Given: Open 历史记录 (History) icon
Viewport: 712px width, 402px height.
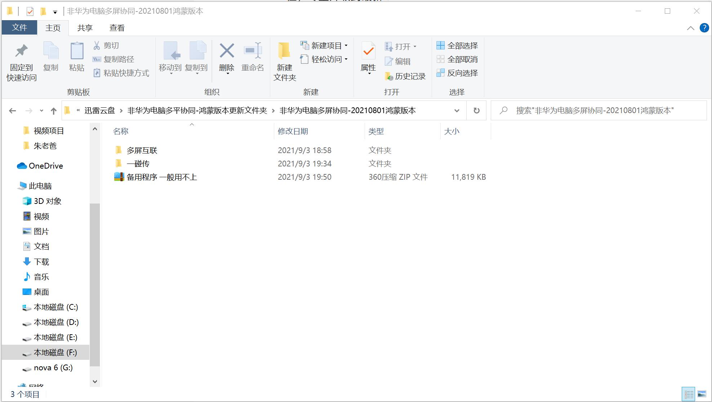Looking at the screenshot, I should coord(405,76).
